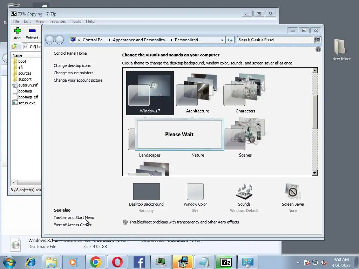Open Taskbar and Start Menu link
The height and width of the screenshot is (269, 359).
(74, 218)
